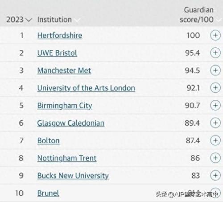Open the Hertfordshire institution link
Screen dimensions: 223x202
[60, 36]
